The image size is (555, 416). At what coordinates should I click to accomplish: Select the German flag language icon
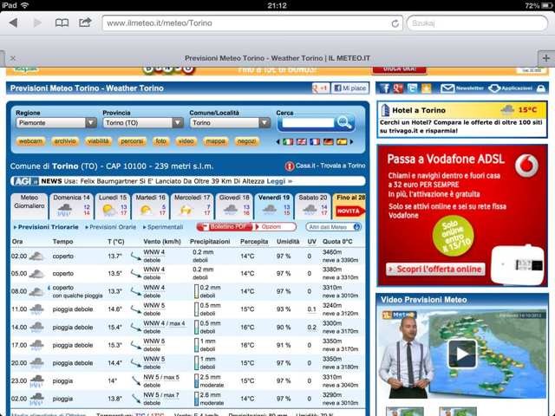328,141
